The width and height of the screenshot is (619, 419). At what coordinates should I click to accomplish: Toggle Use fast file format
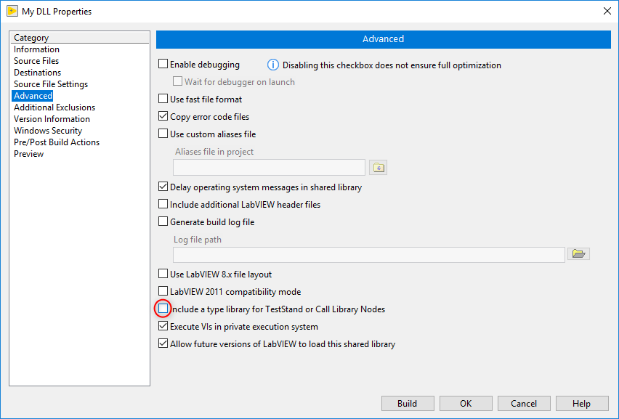click(x=163, y=99)
